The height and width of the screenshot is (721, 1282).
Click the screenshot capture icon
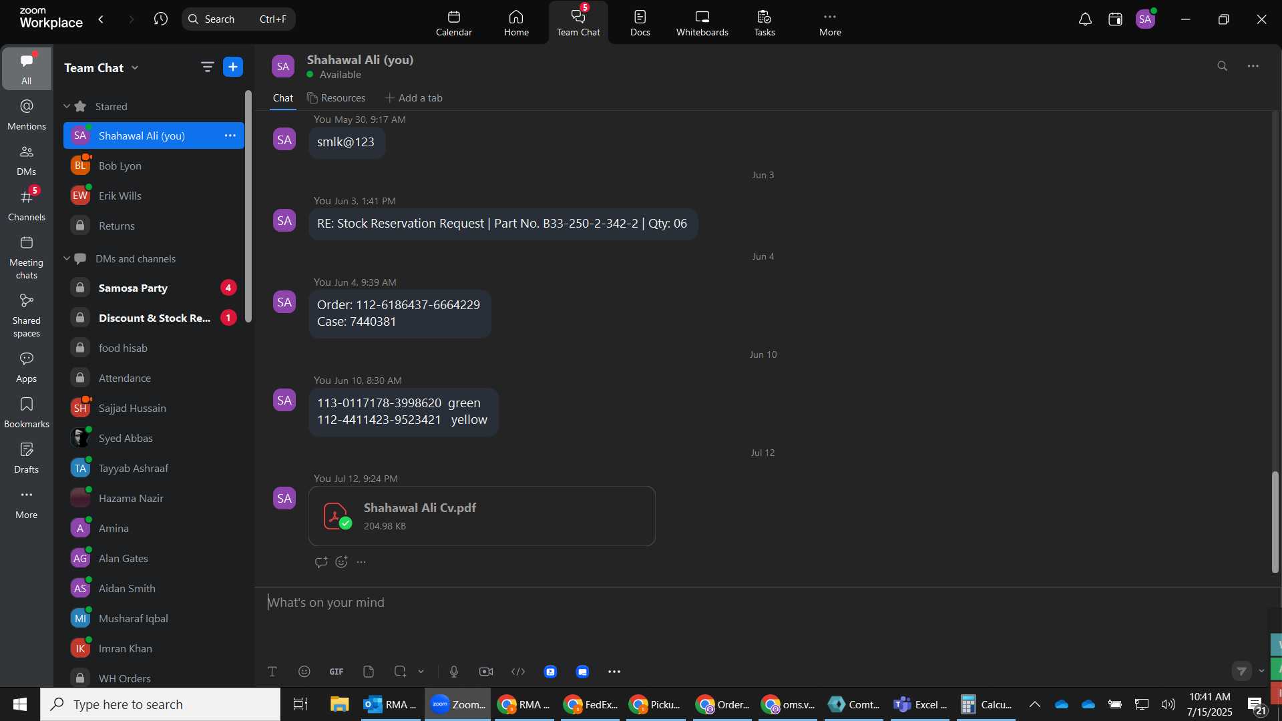pos(400,672)
